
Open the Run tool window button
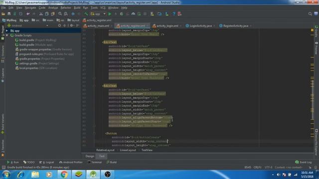click(13, 162)
